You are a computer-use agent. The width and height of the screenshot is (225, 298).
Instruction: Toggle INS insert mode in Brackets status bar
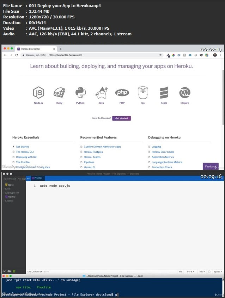181,272
